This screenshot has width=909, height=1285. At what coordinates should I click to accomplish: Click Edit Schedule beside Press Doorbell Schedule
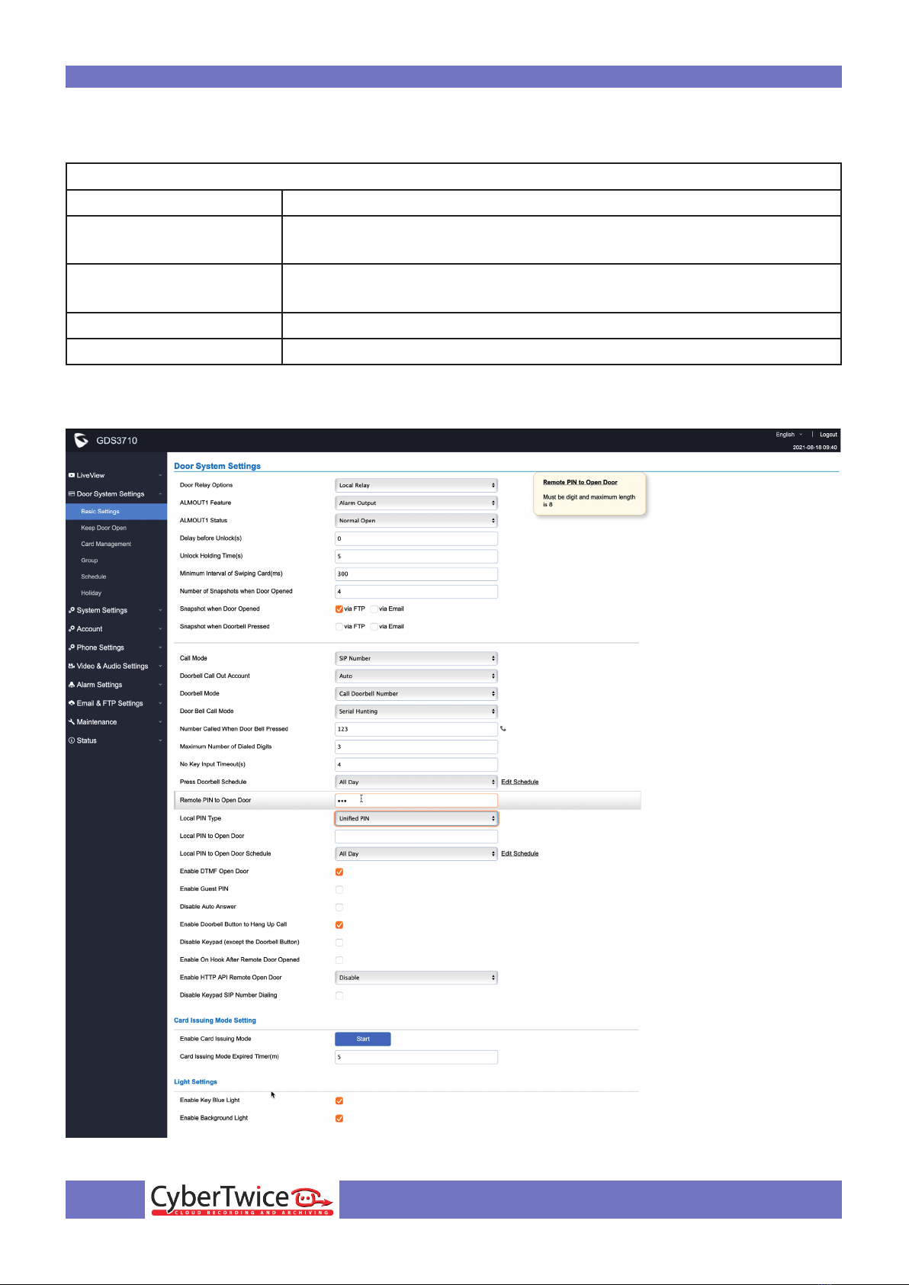pyautogui.click(x=519, y=782)
